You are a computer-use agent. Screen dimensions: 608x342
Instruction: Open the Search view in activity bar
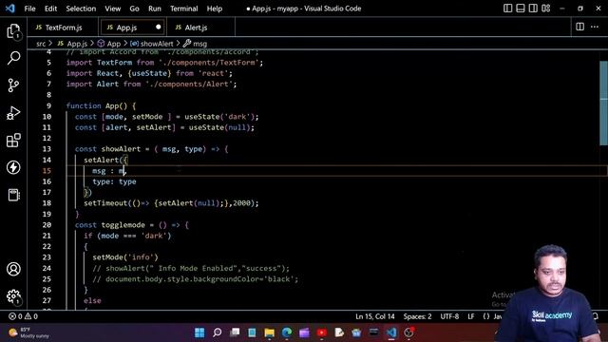click(13, 58)
